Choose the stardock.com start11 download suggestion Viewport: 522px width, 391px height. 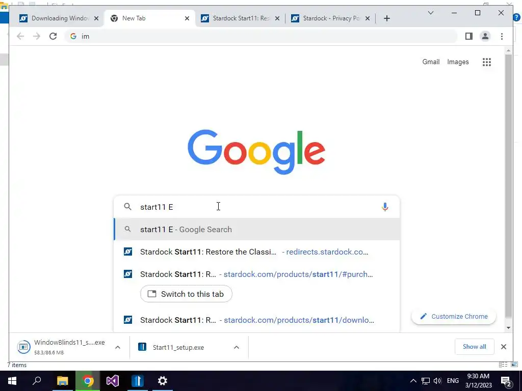click(x=257, y=320)
